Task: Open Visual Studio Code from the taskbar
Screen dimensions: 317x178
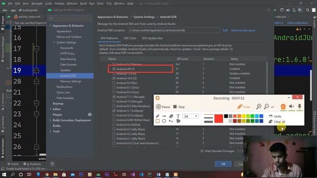Action: click(x=141, y=175)
